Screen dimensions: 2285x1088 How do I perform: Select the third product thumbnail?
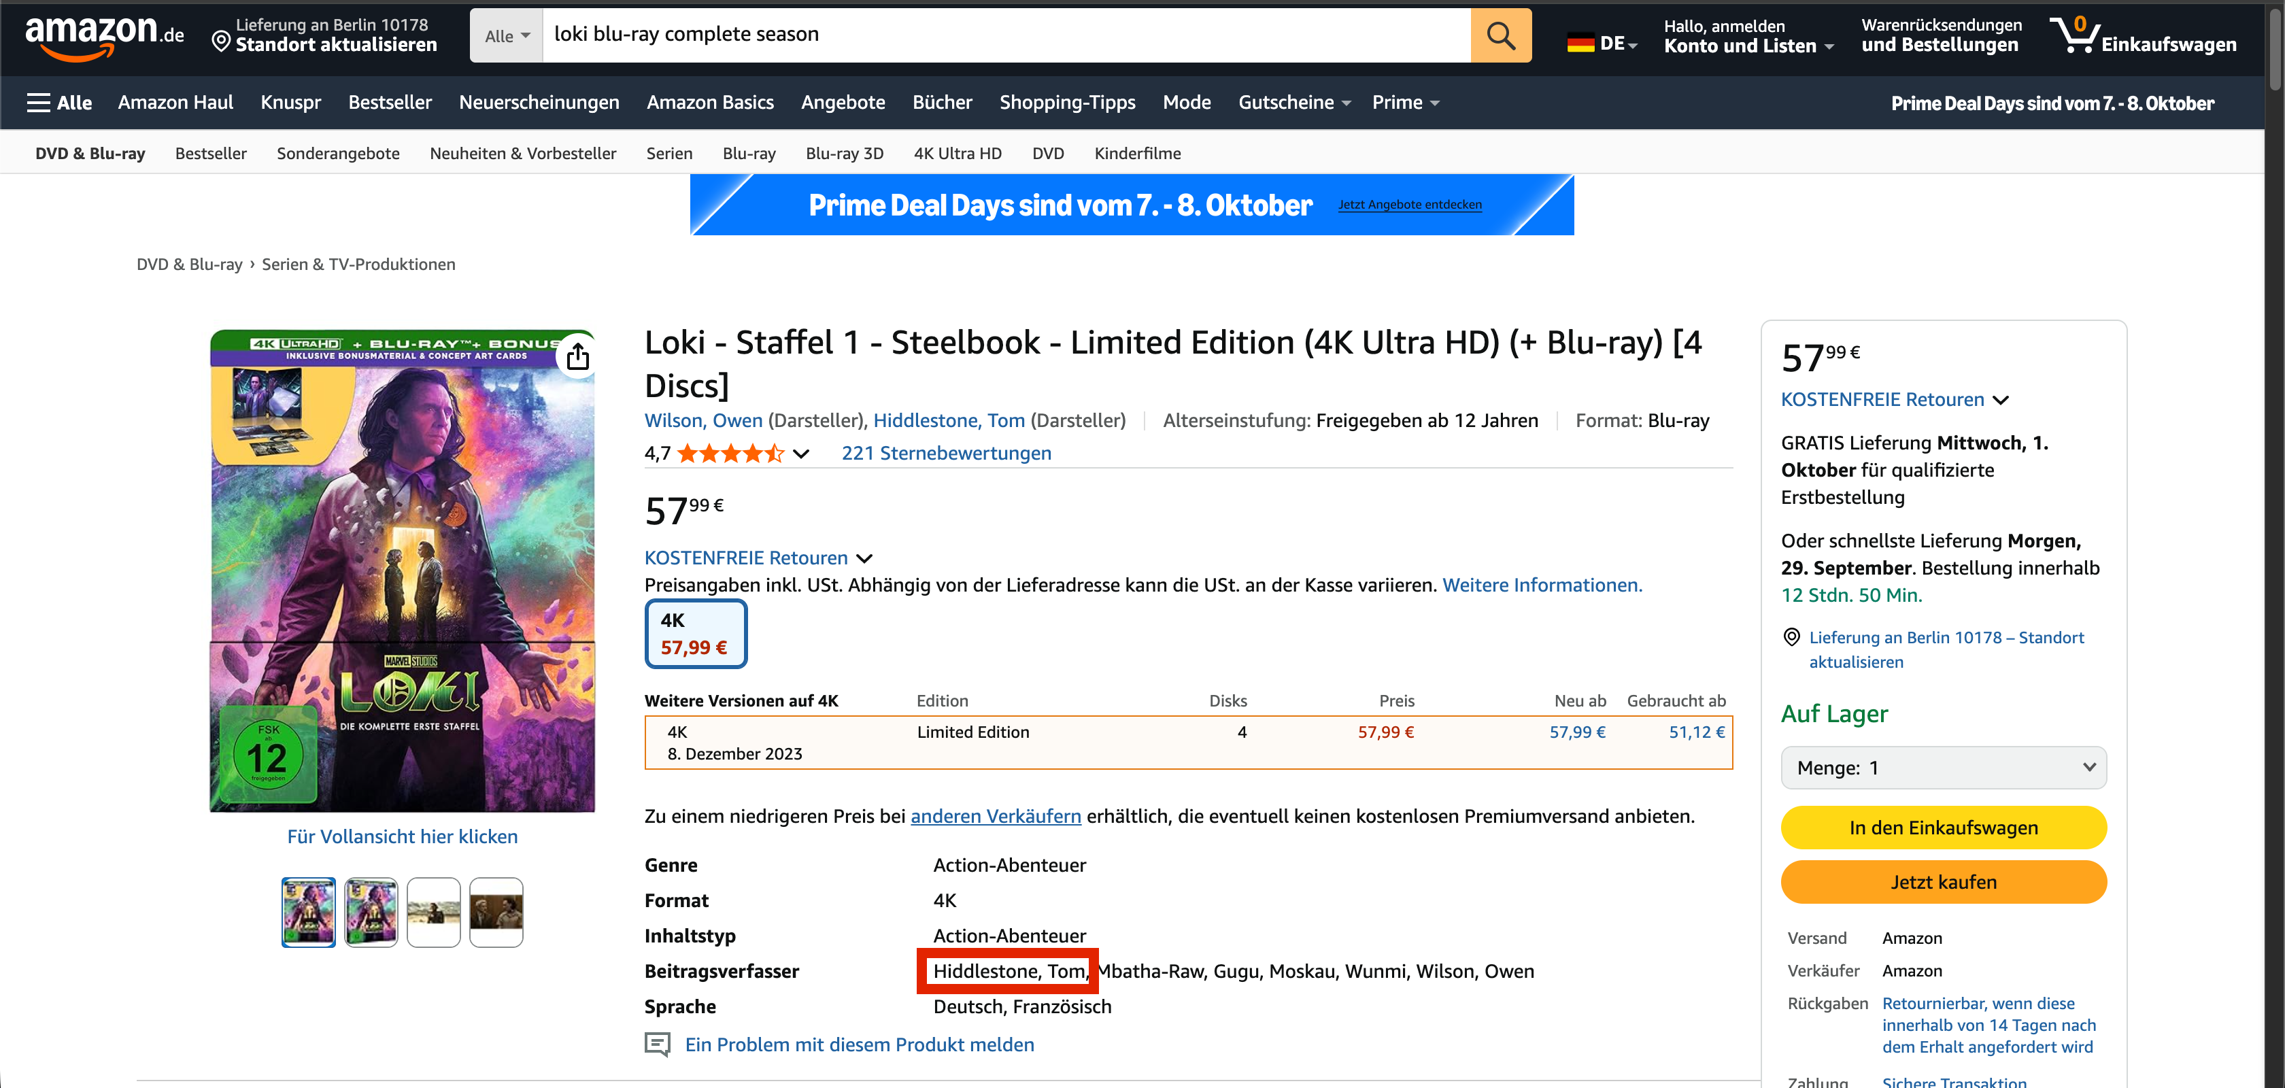click(x=433, y=913)
